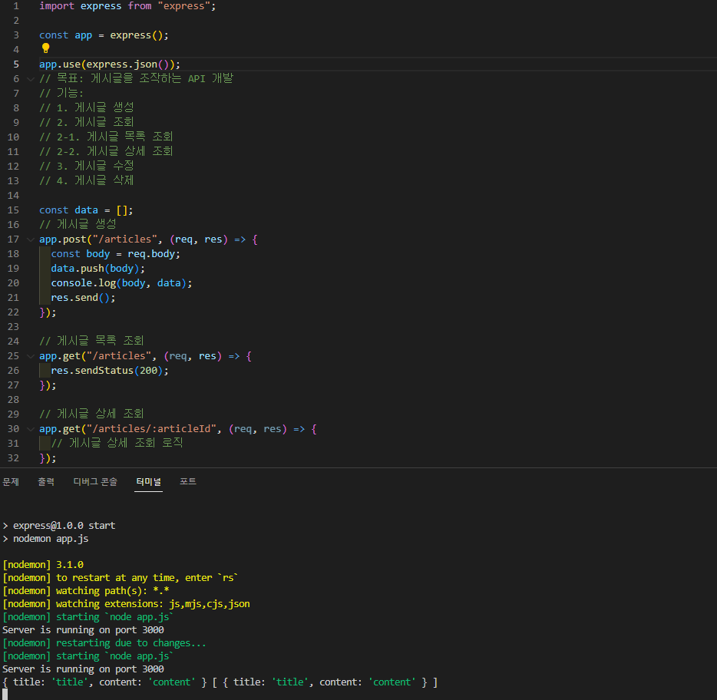Select the 디버그 콘솔 tab
Viewport: 717px width, 700px height.
[95, 482]
